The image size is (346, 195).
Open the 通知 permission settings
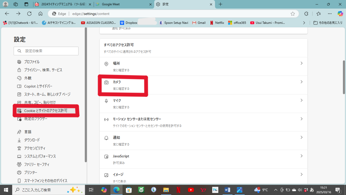(203, 141)
